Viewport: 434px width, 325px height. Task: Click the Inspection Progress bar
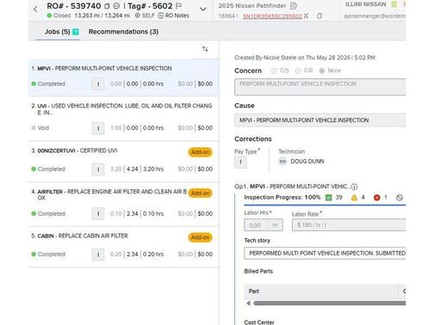(325, 205)
